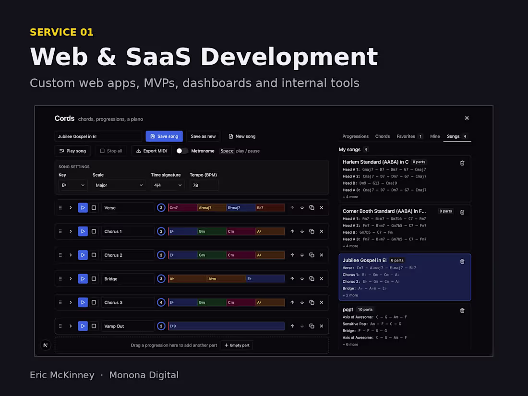Viewport: 528px width, 396px height.
Task: Delete the Jubilee Gospel song
Action: click(x=462, y=261)
